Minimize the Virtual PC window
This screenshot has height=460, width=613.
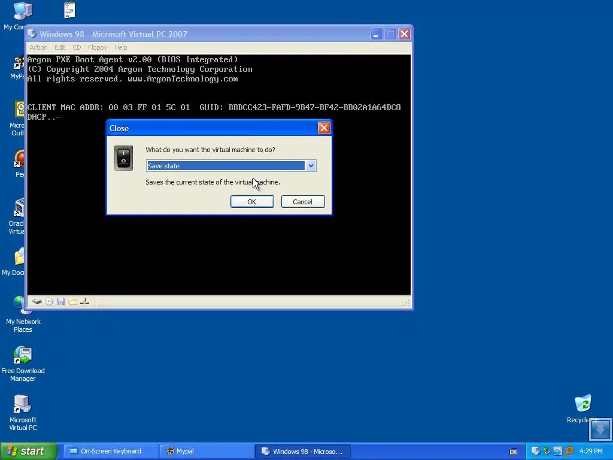376,34
